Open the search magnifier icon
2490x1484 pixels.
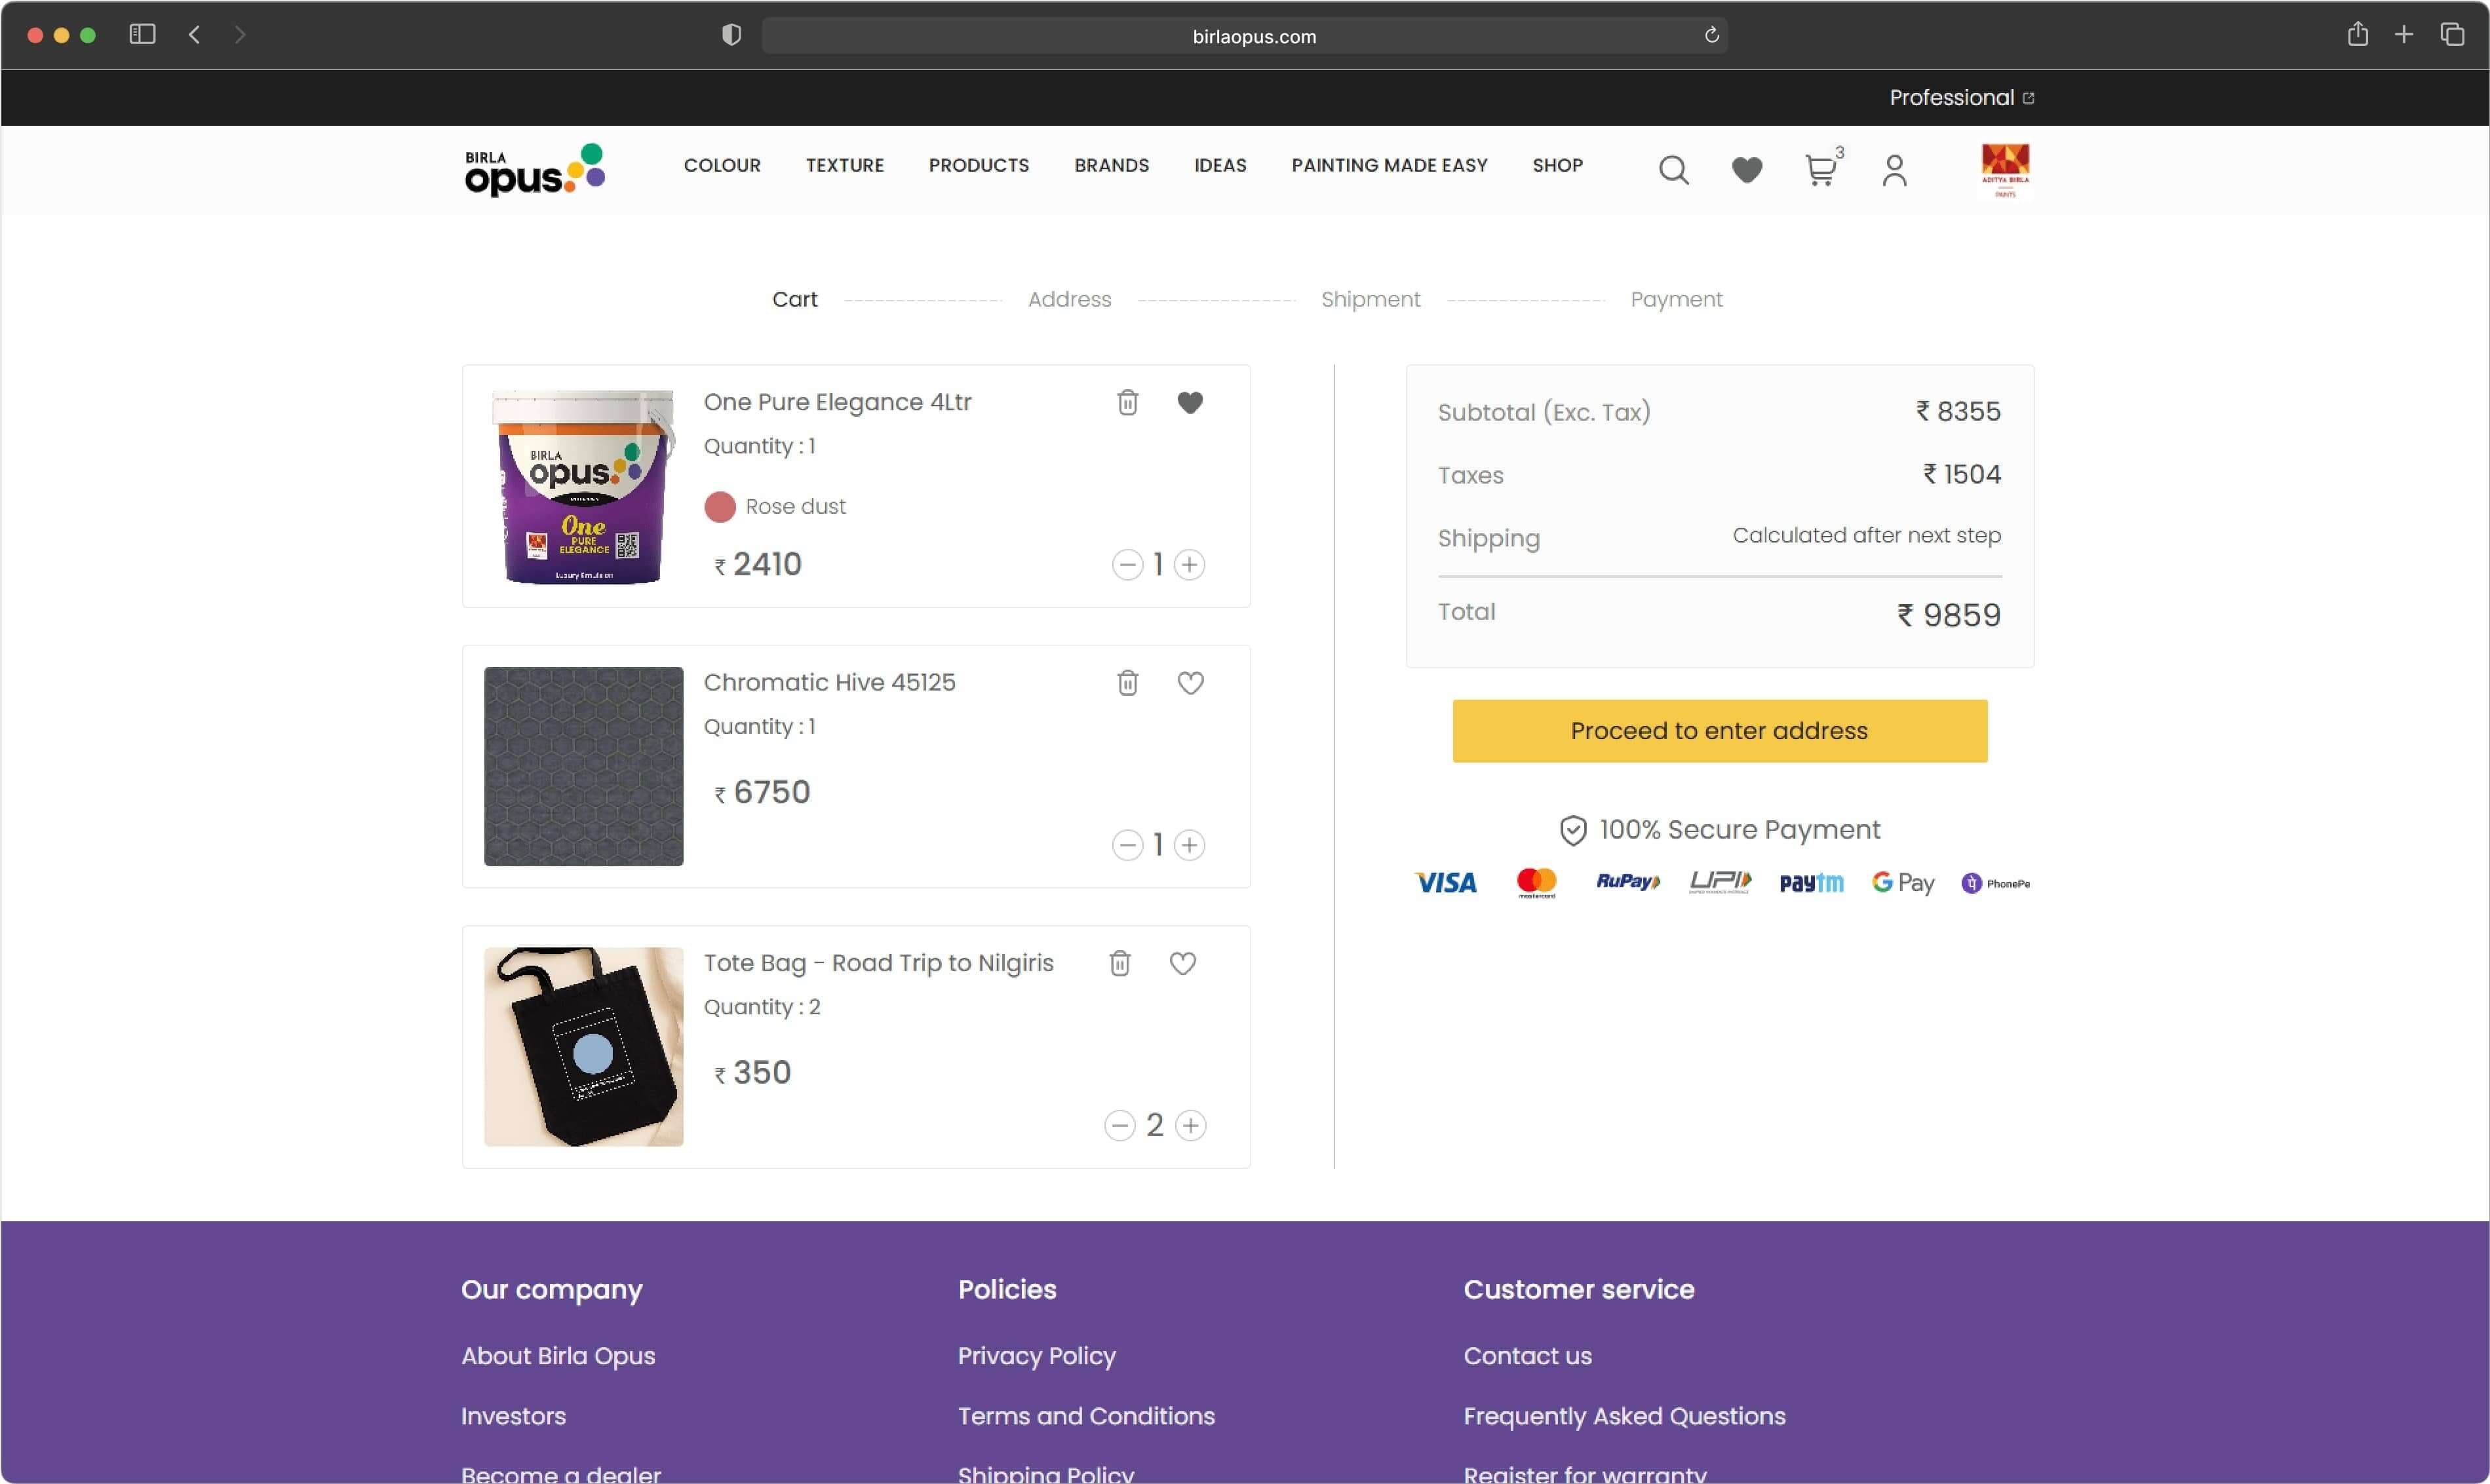coord(1674,170)
